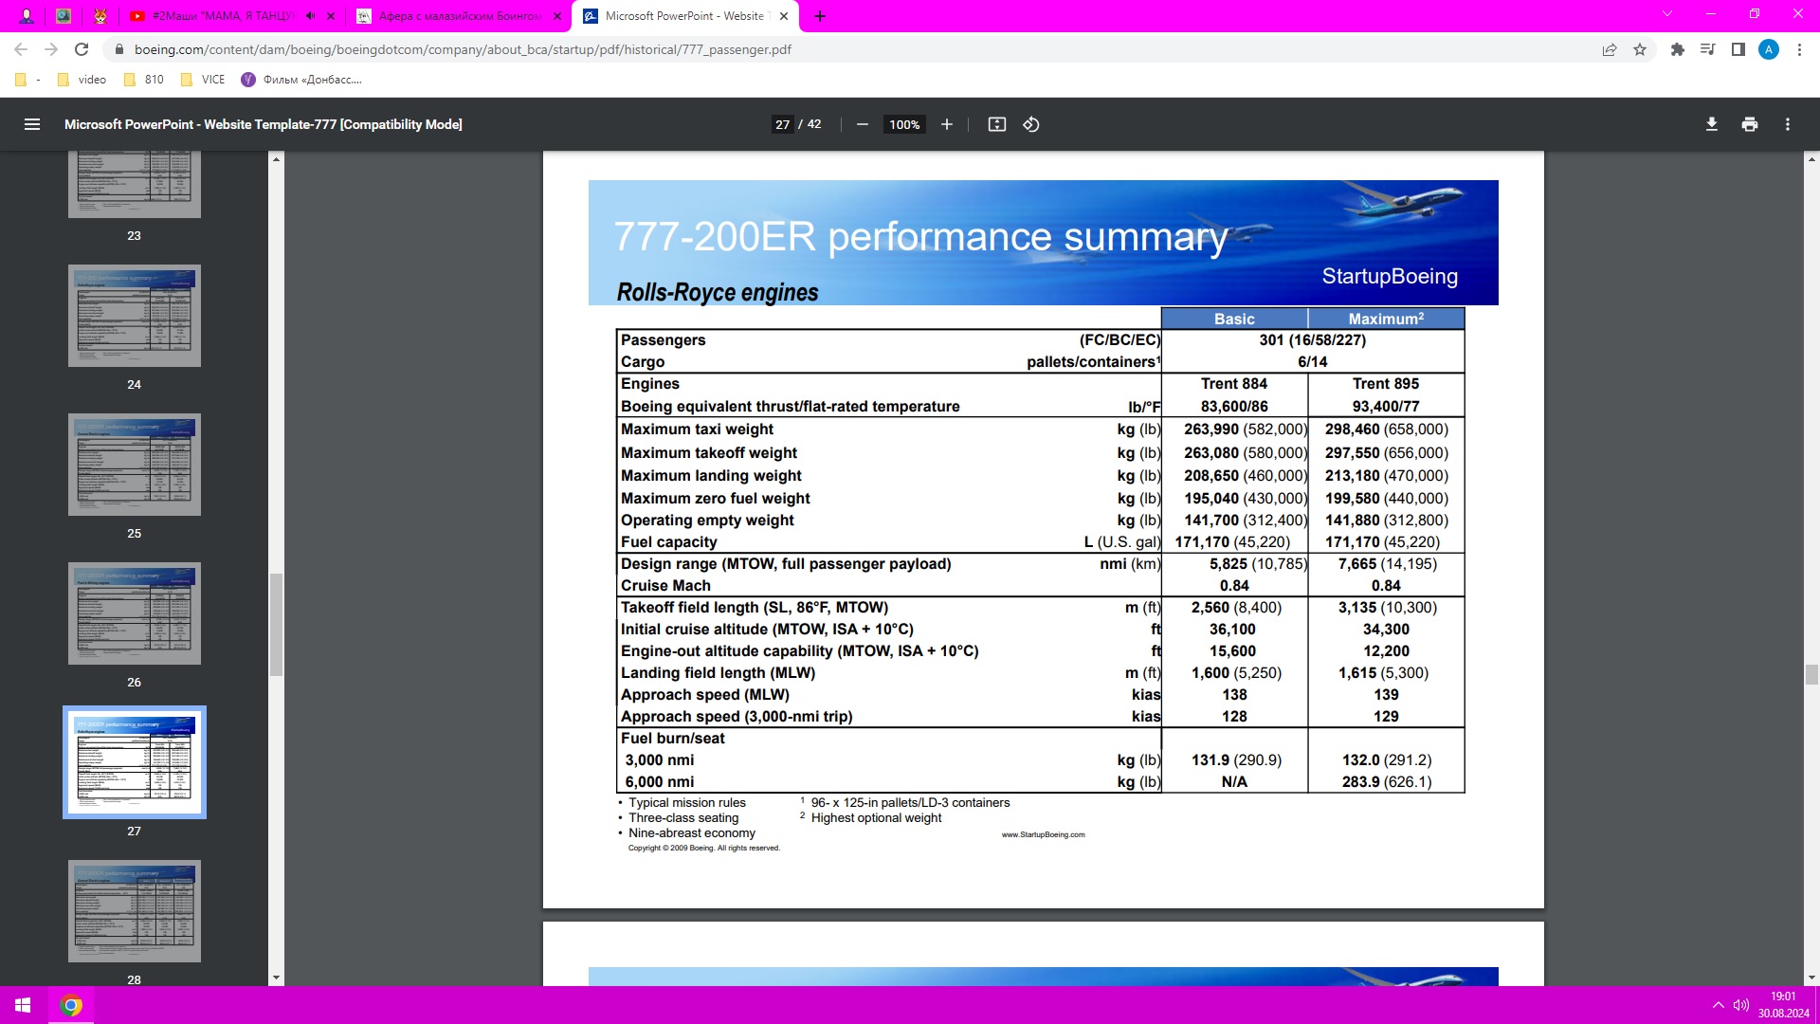Print the PDF document
Image resolution: width=1820 pixels, height=1024 pixels.
click(x=1749, y=124)
